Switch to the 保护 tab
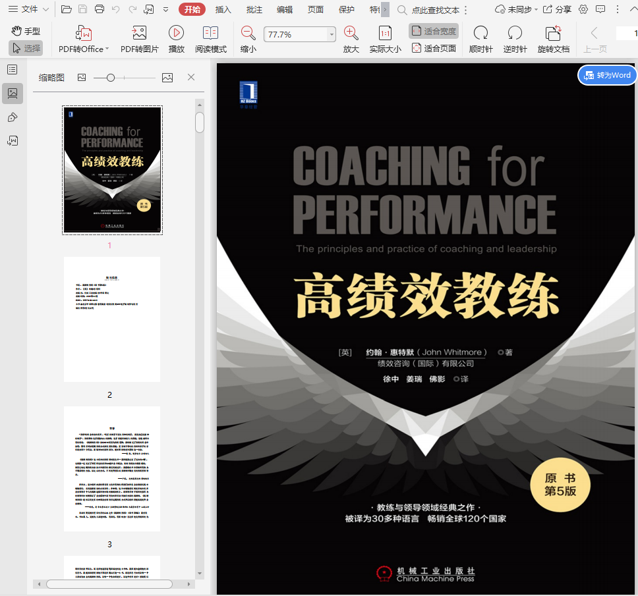The image size is (638, 596). click(346, 9)
